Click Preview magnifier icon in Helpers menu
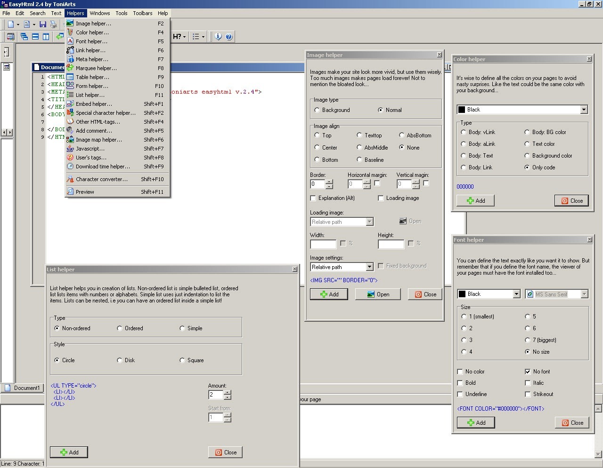The height and width of the screenshot is (468, 603). (70, 191)
